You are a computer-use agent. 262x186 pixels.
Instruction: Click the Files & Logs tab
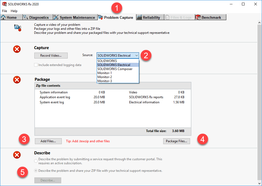[180, 17]
